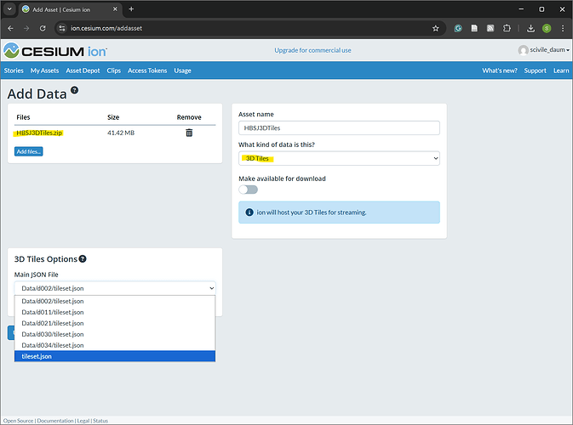
Task: Open the Documentation footer link
Action: coord(55,421)
